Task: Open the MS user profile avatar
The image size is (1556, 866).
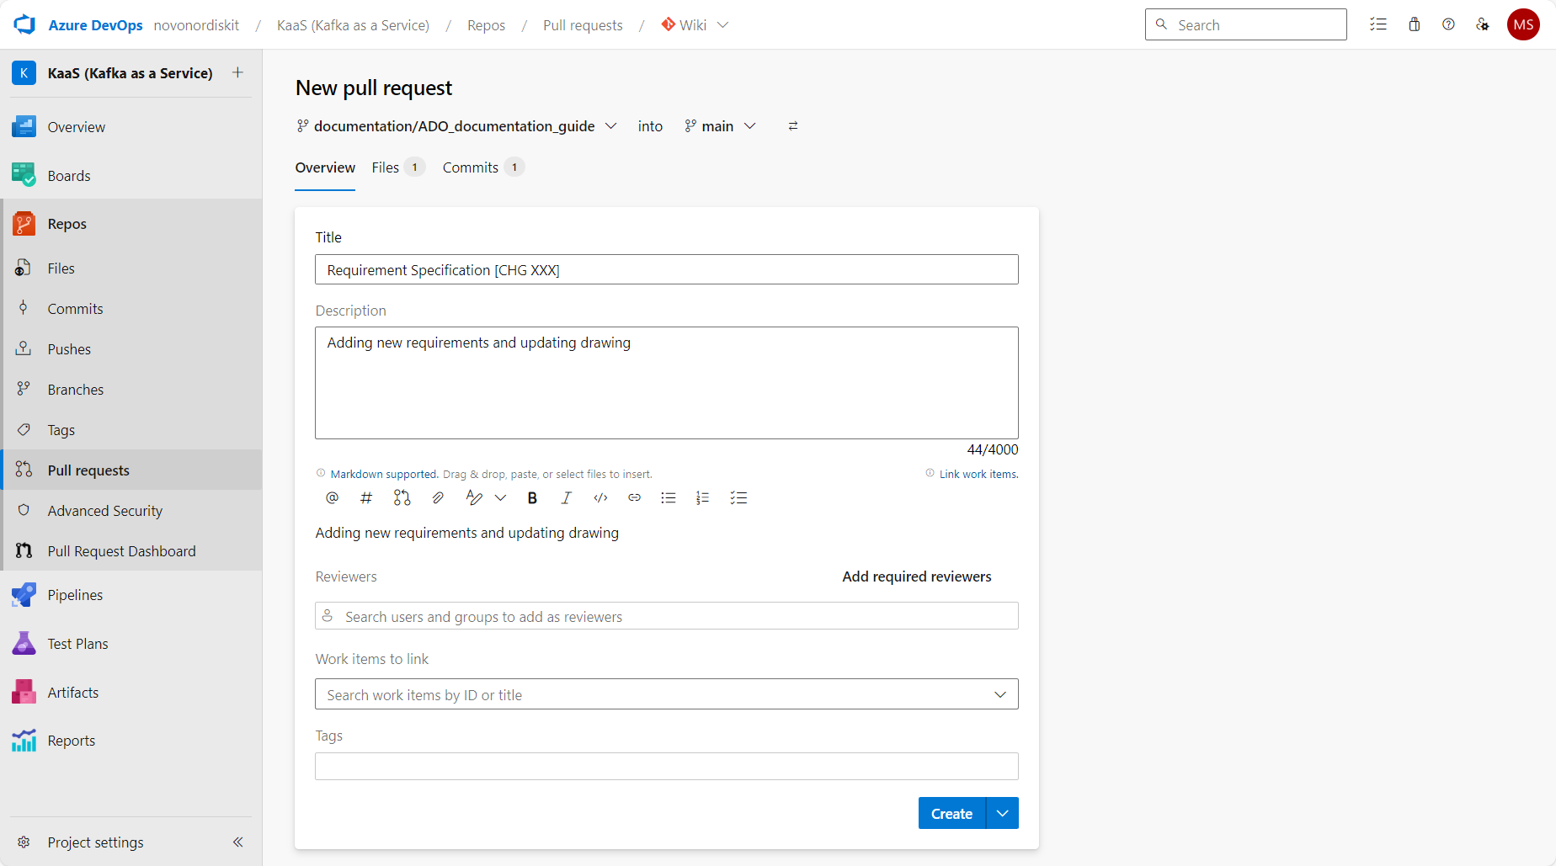Action: tap(1523, 24)
